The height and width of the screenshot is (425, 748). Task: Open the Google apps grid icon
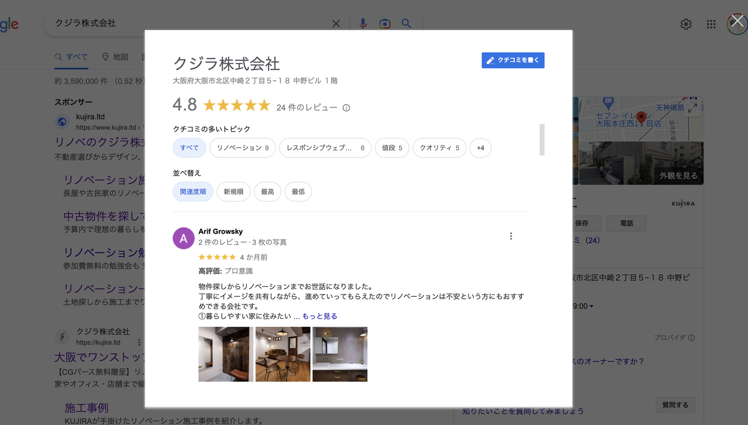click(x=711, y=24)
